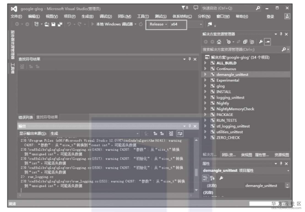Screen dimensions: 305x212
Task: Click categorized view in Properties panel
Action: click(x=205, y=178)
